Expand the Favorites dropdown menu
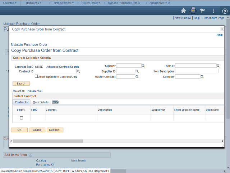Image resolution: width=230 pixels, height=173 pixels. [11, 3]
